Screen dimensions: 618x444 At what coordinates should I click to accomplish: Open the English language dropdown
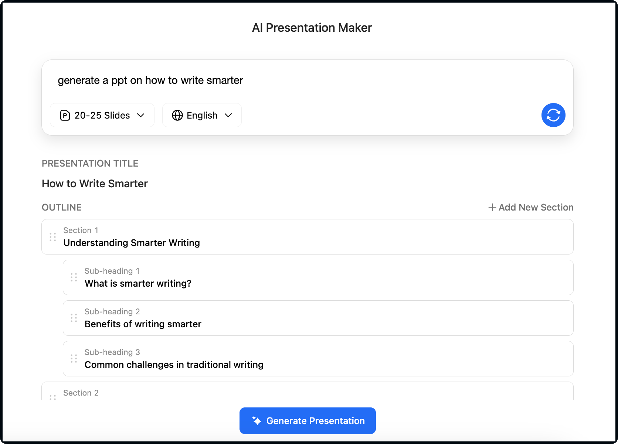click(202, 115)
